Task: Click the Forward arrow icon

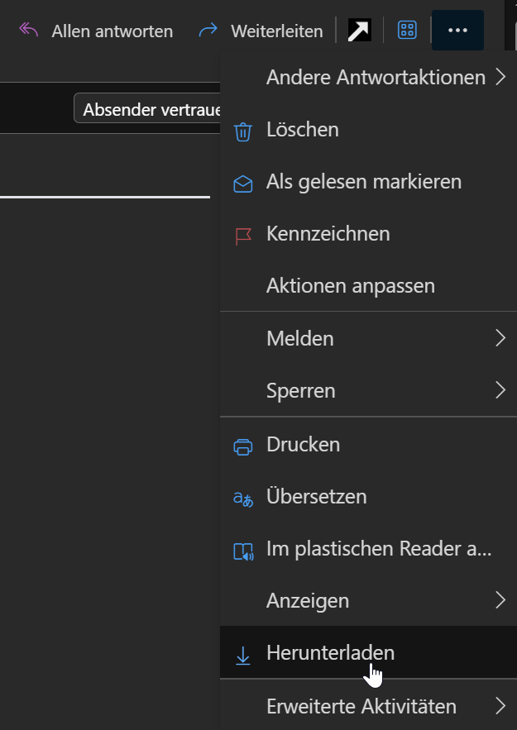Action: pyautogui.click(x=208, y=31)
